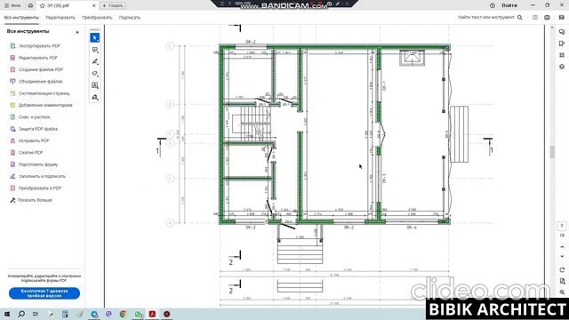This screenshot has width=569, height=320.
Task: Open WhatsApp from taskbar
Action: tap(138, 314)
